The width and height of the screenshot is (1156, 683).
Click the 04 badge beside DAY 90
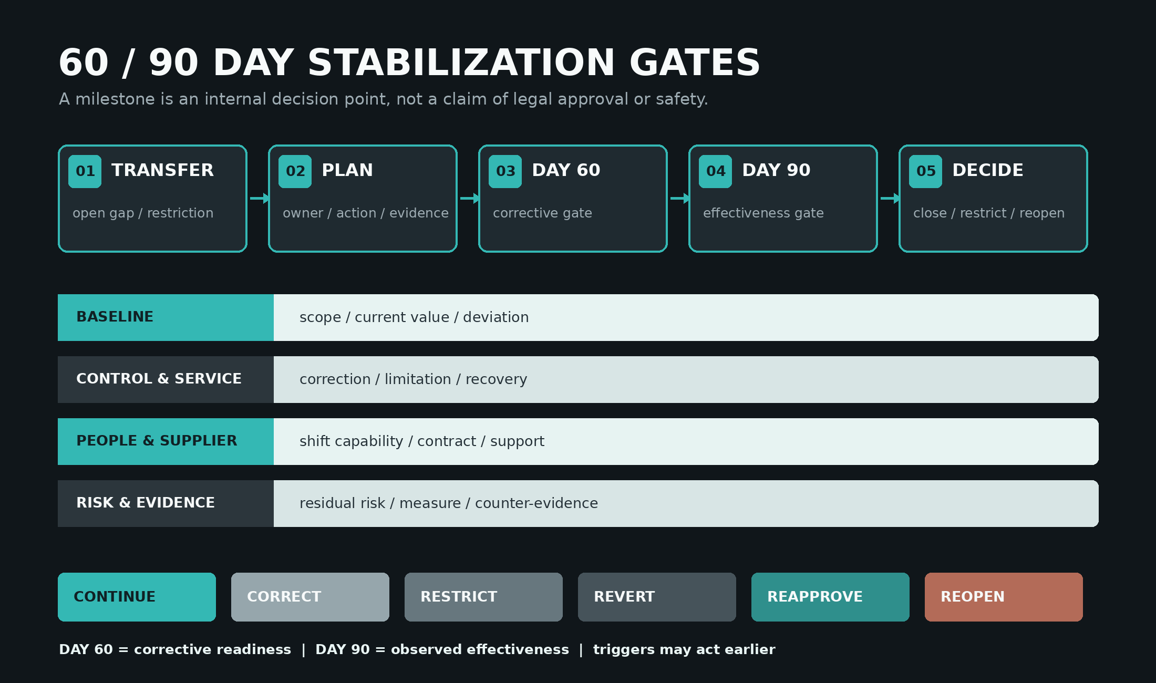pos(715,171)
